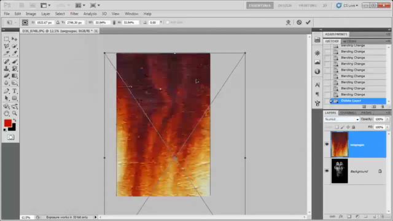The height and width of the screenshot is (221, 393).
Task: Switch to Design workspace
Action: pyautogui.click(x=285, y=6)
